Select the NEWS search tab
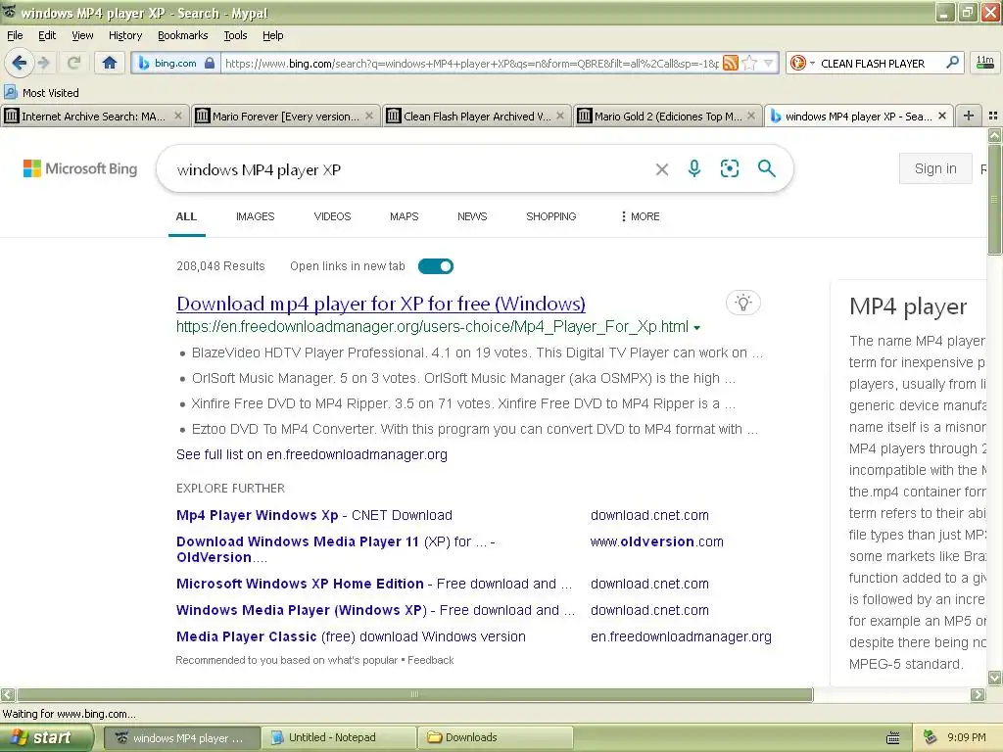The height and width of the screenshot is (752, 1003). (472, 216)
